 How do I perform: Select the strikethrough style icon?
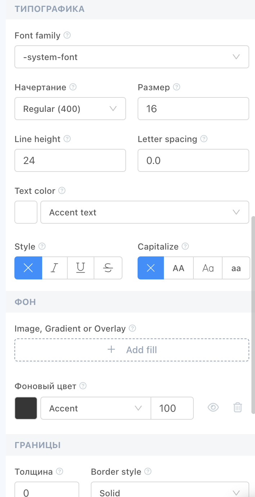point(108,268)
